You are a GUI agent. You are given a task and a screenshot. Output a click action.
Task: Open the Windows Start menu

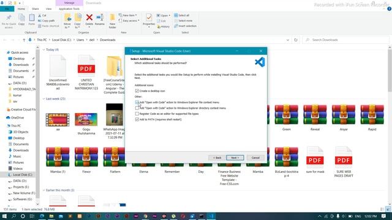[4, 216]
